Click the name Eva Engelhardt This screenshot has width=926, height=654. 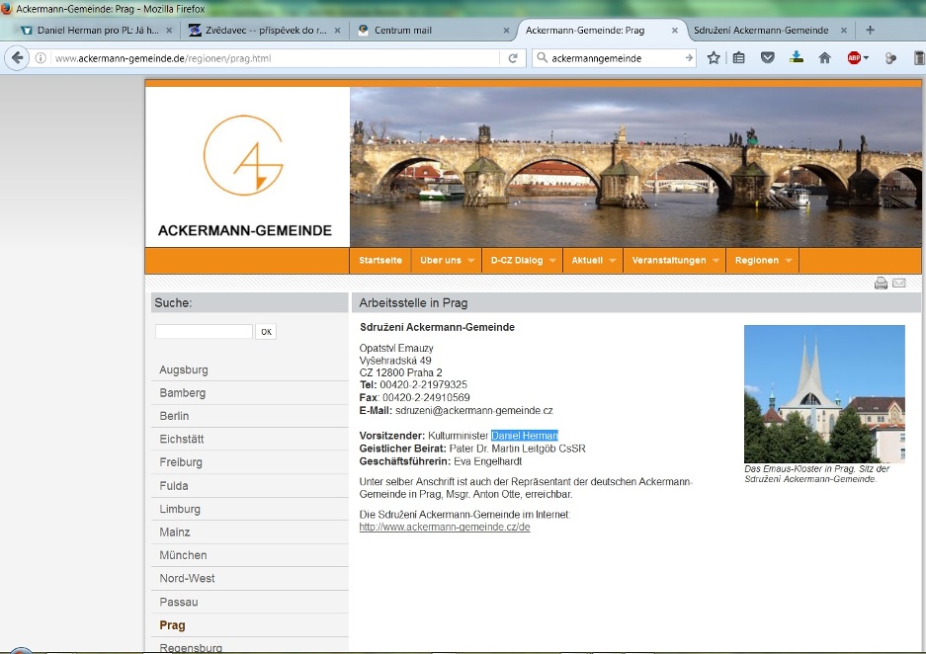(488, 461)
